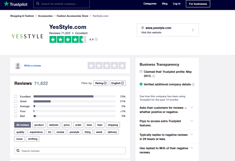Filter reviews by lot tag
Image resolution: width=235 pixels, height=161 pixels.
click(50, 132)
